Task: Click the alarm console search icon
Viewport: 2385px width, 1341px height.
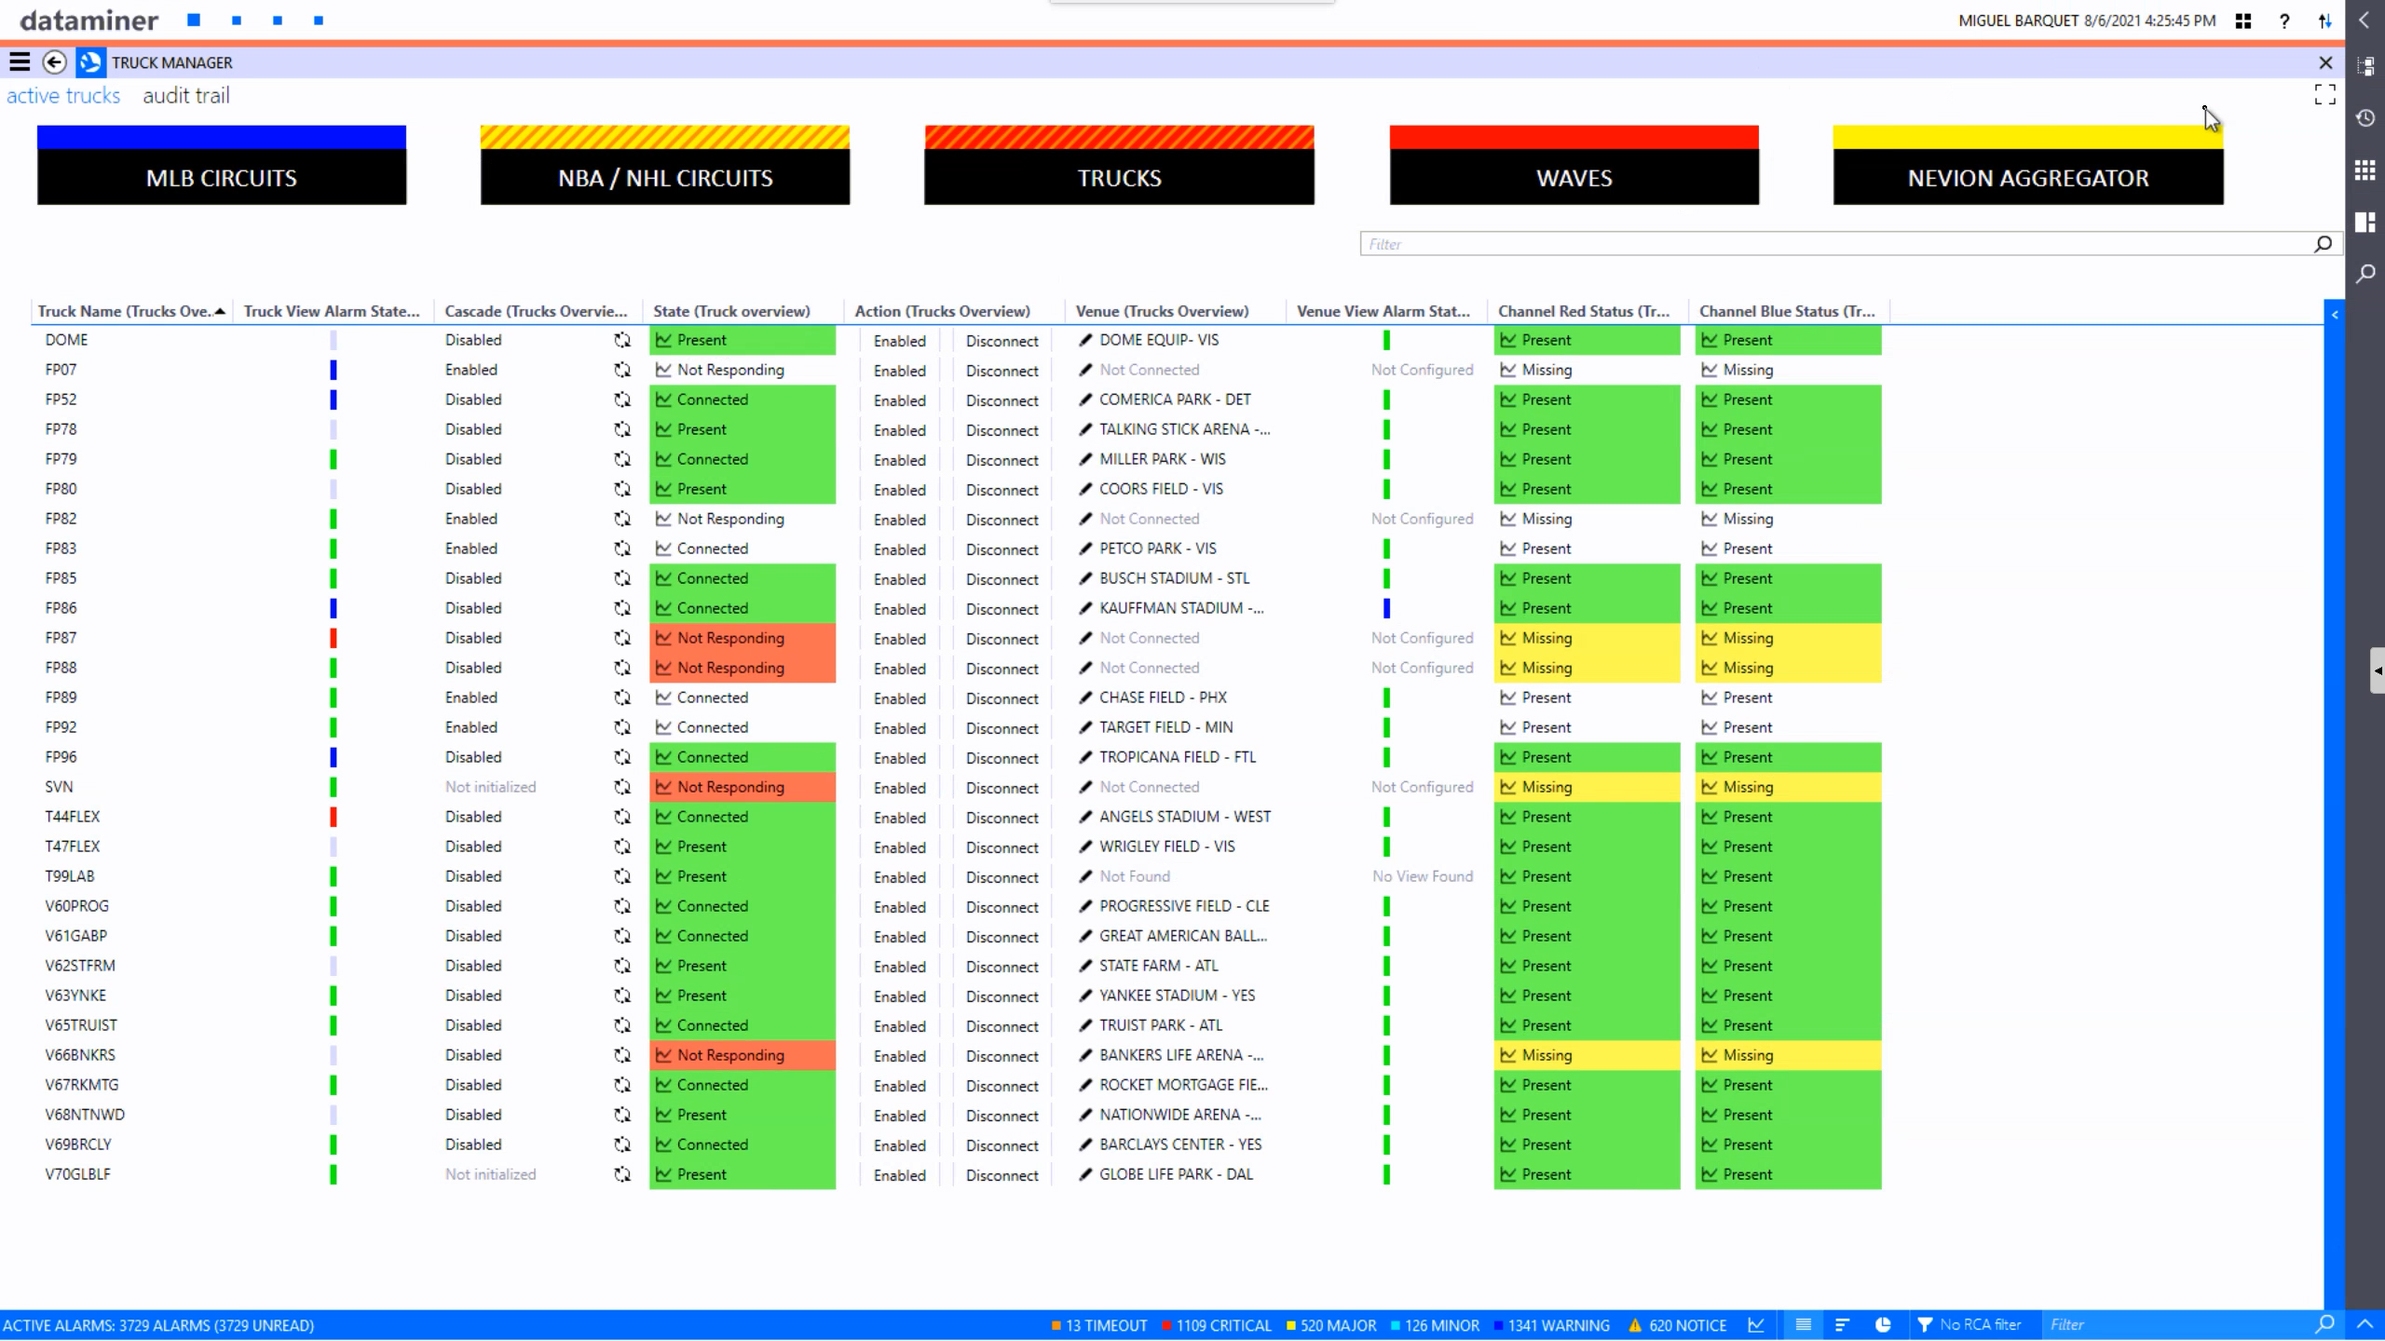Action: pyautogui.click(x=2325, y=1324)
